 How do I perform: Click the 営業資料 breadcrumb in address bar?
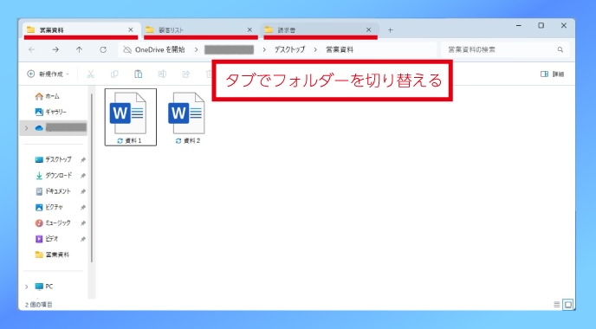point(340,49)
